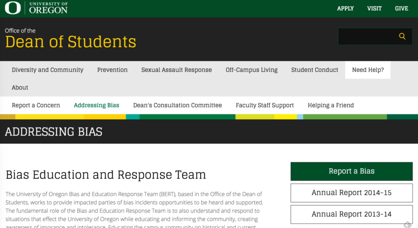The height and width of the screenshot is (228, 418).
Task: Open the Apply link
Action: (x=345, y=8)
